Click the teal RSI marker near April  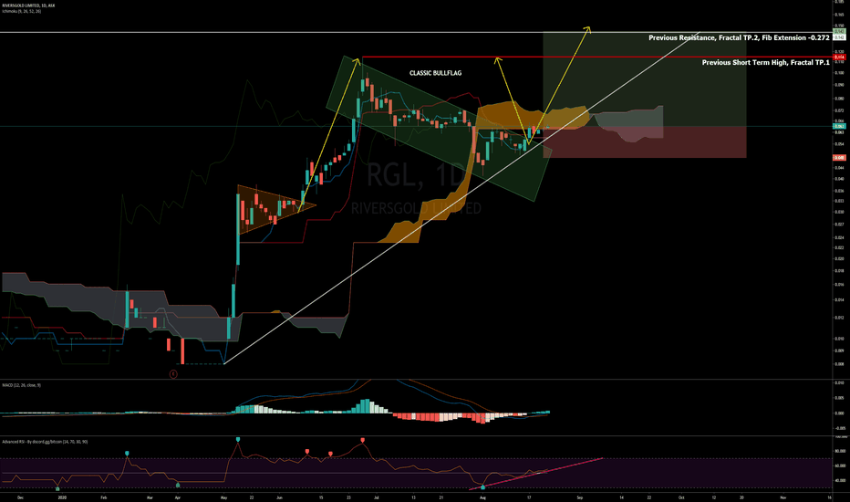(178, 485)
